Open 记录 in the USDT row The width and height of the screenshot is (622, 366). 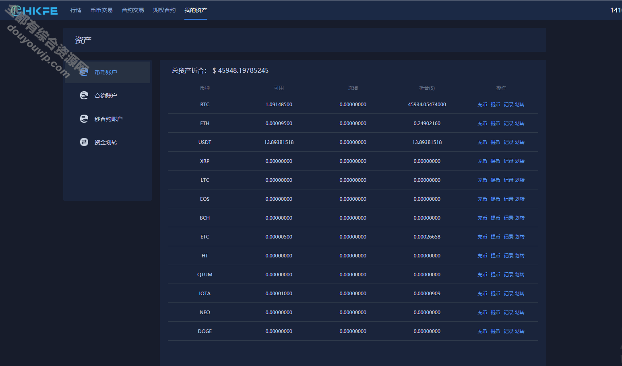pos(508,142)
